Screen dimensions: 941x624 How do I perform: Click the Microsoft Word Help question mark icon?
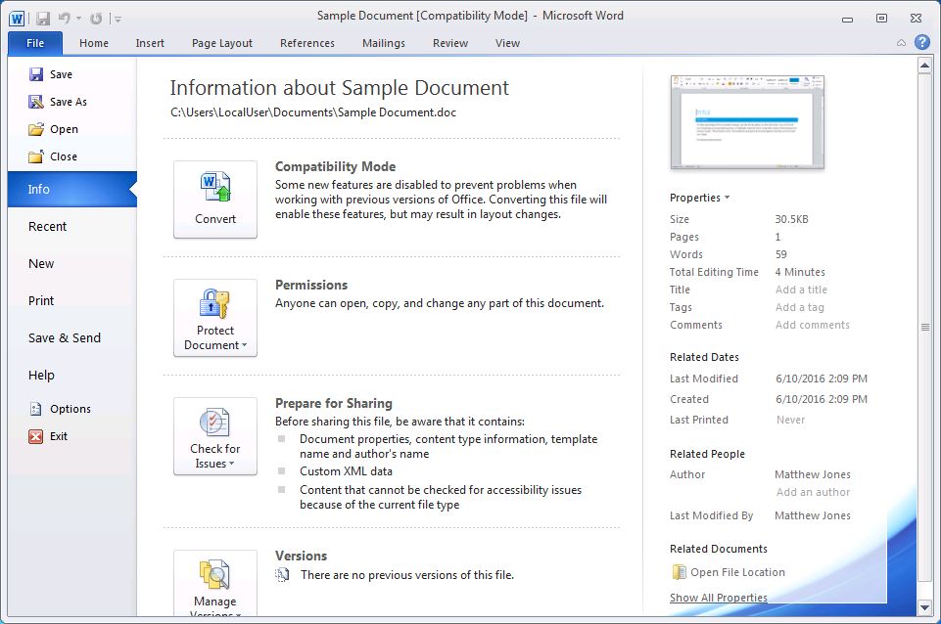922,42
